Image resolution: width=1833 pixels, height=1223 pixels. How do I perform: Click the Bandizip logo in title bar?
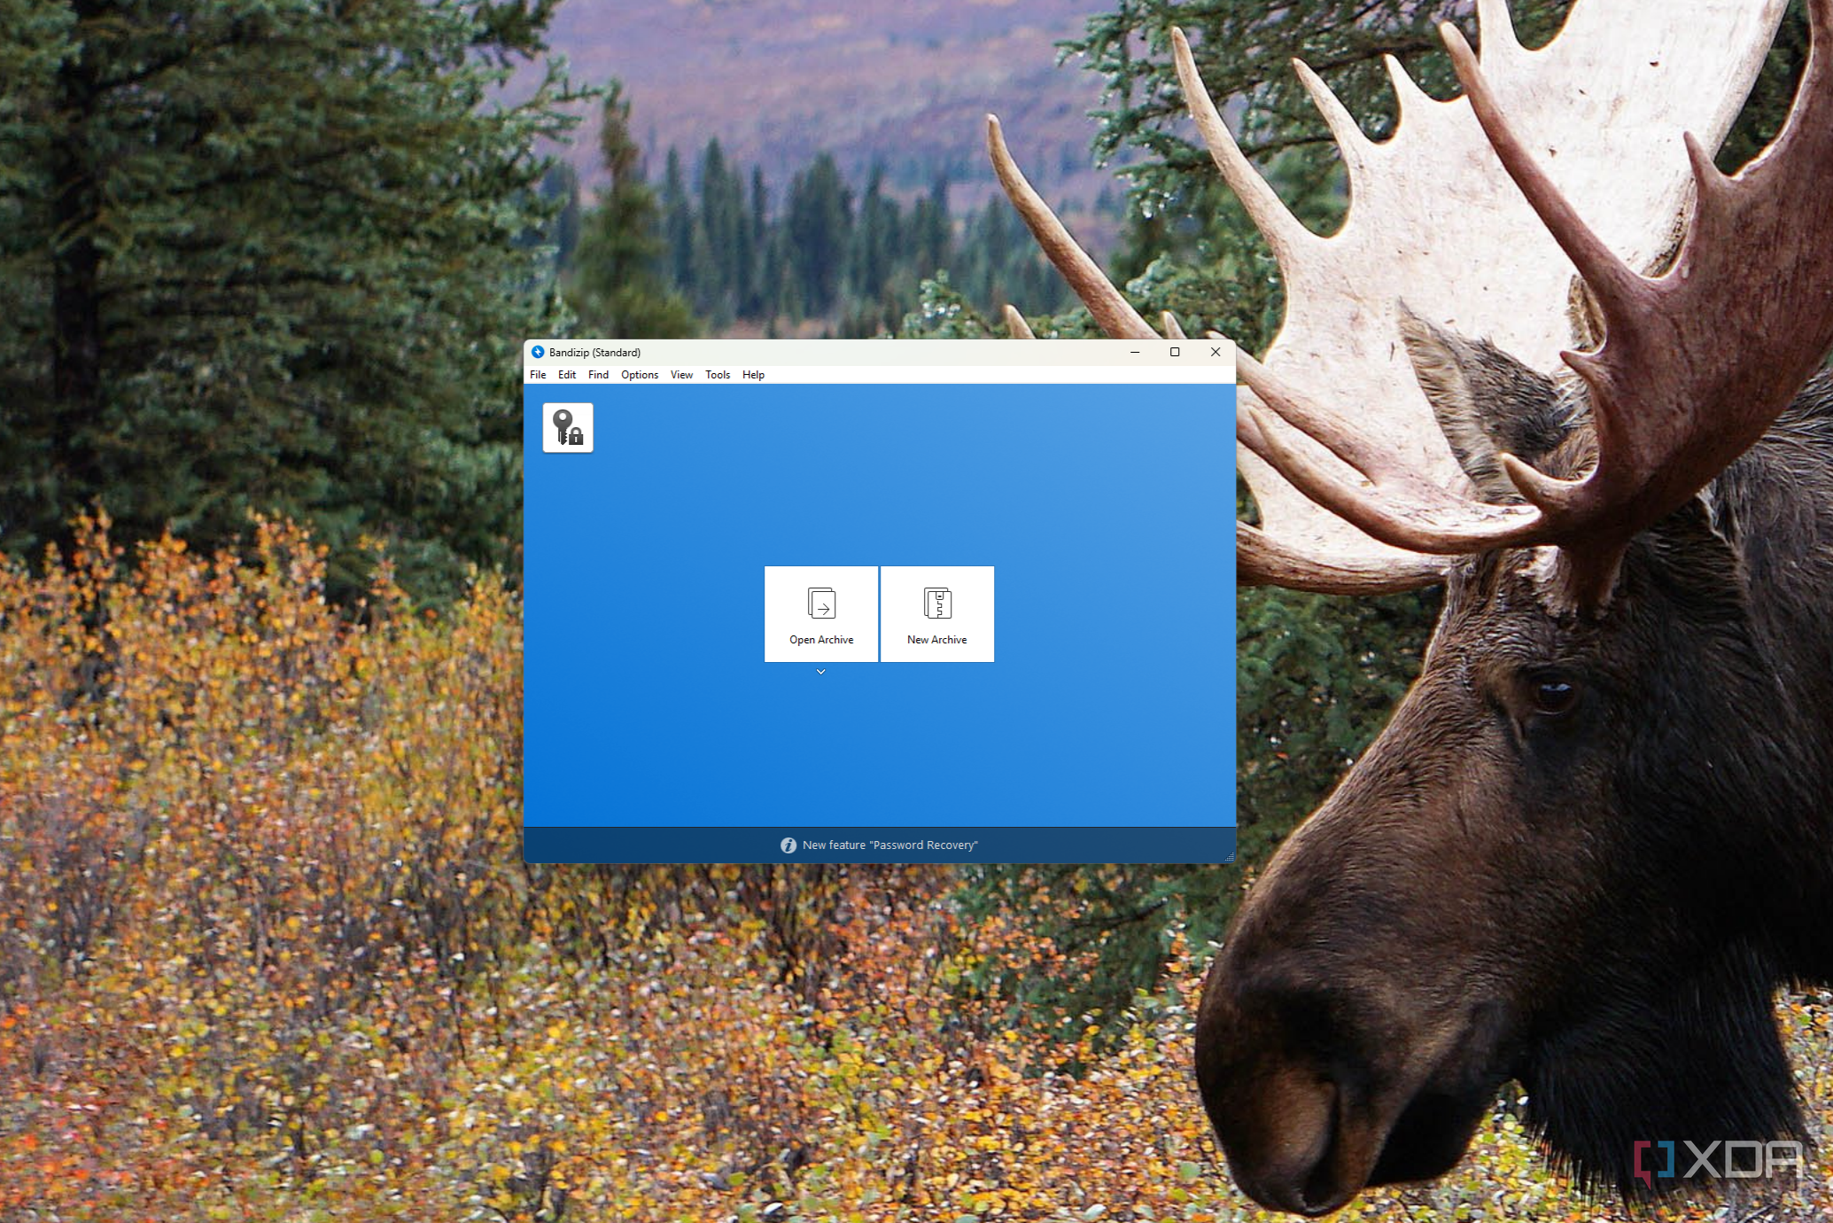coord(538,352)
